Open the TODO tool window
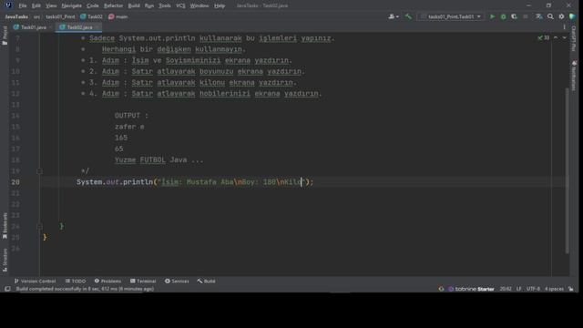583x328 pixels. pos(76,281)
